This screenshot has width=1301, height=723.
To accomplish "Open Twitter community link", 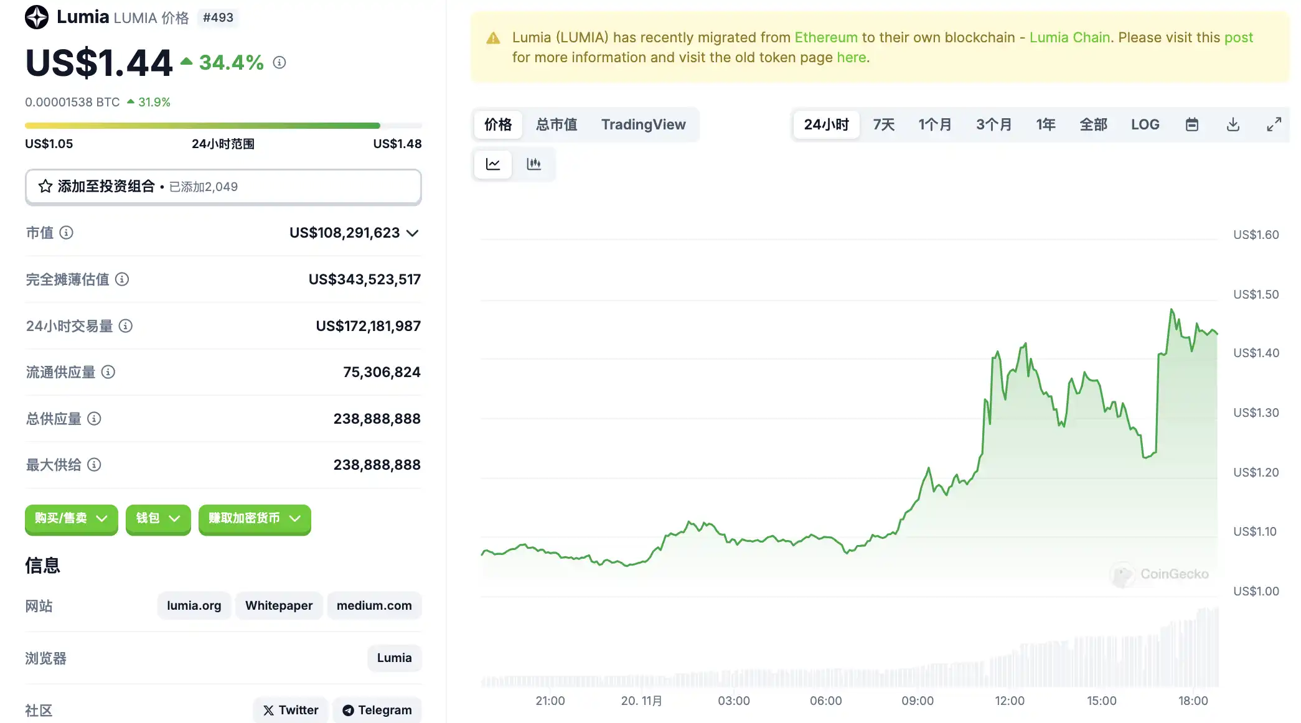I will (291, 710).
